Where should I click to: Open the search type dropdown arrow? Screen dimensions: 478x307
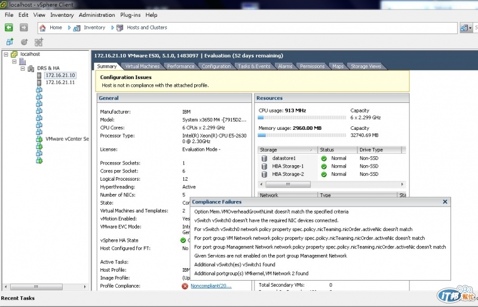pyautogui.click(x=470, y=28)
